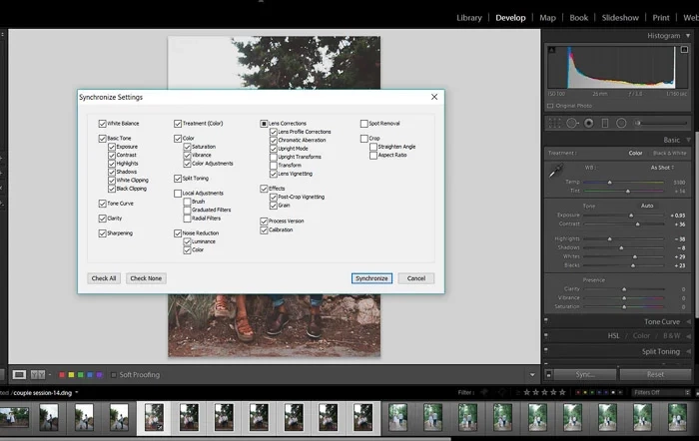Uncheck the White Balance checkbox

[103, 124]
